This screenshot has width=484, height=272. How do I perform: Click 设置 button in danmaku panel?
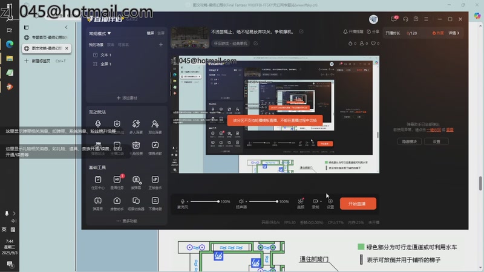[x=436, y=141]
